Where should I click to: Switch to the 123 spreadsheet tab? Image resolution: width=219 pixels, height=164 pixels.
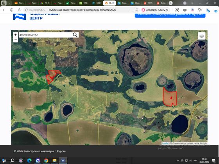click(84, 3)
